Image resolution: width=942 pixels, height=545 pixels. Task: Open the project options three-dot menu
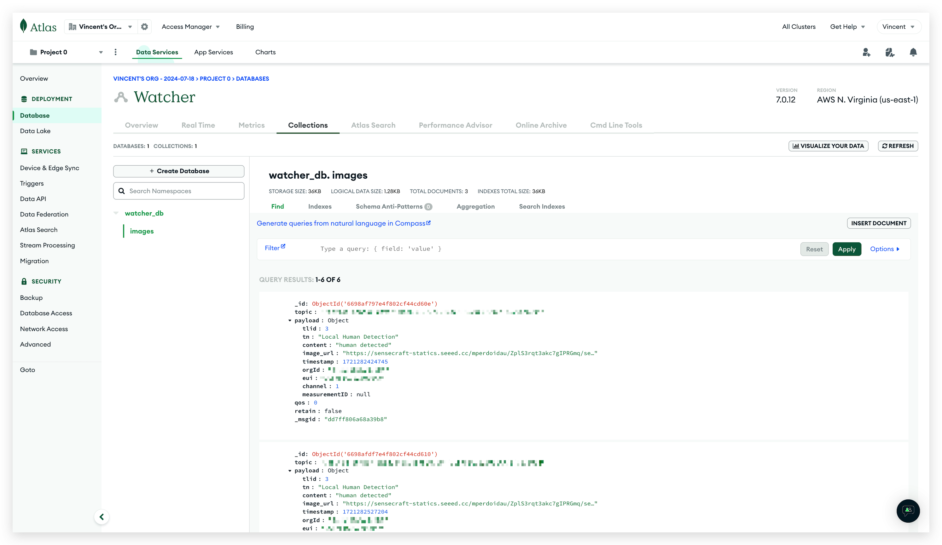pyautogui.click(x=115, y=52)
